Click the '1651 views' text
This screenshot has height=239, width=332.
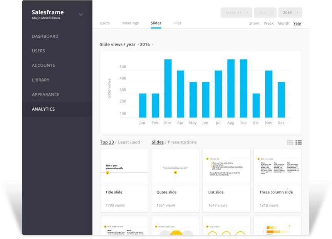pyautogui.click(x=166, y=205)
